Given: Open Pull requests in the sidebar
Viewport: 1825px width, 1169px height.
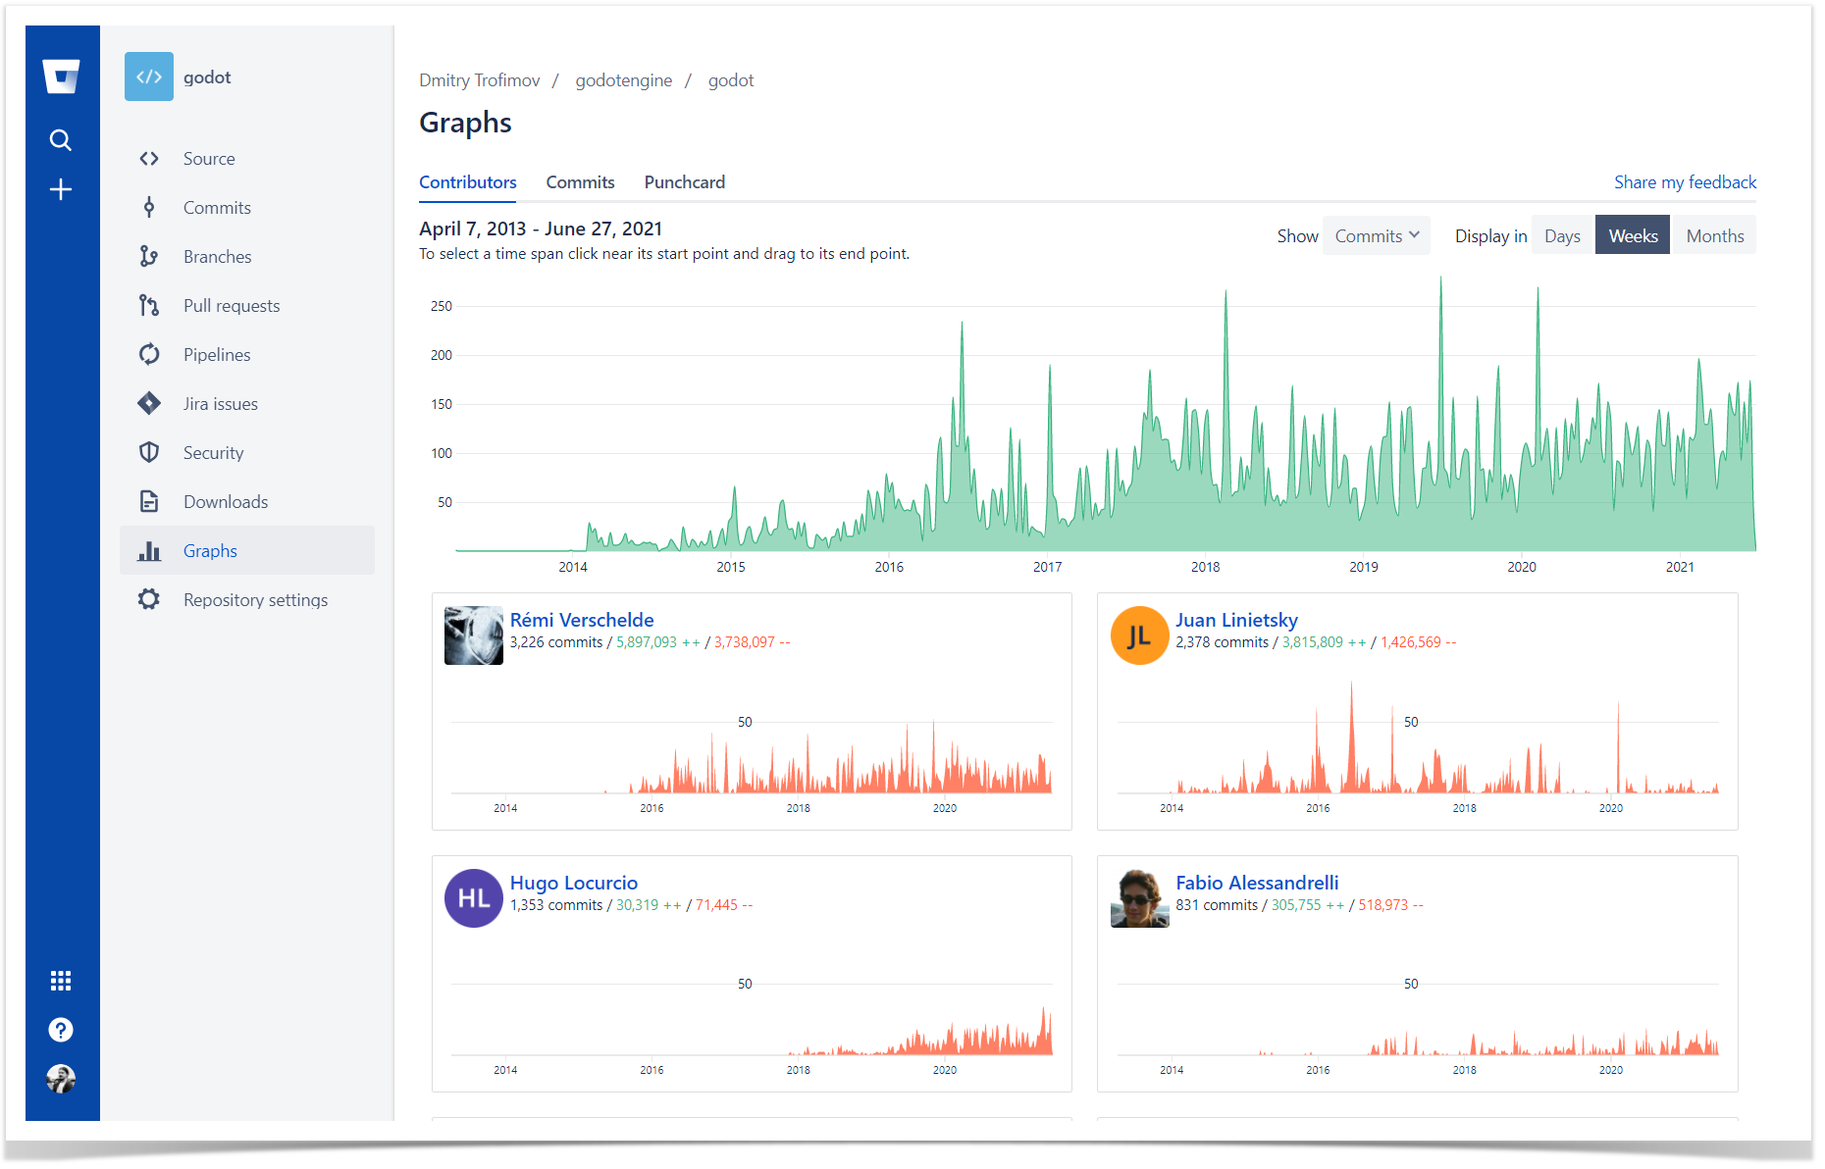Looking at the screenshot, I should click(x=247, y=305).
